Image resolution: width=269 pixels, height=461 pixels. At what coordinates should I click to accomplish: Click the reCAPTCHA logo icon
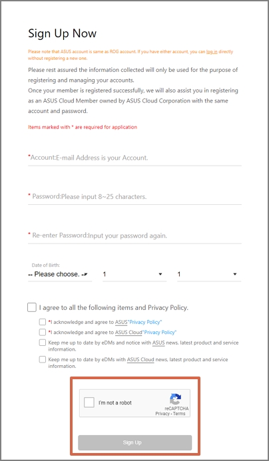[x=175, y=399]
